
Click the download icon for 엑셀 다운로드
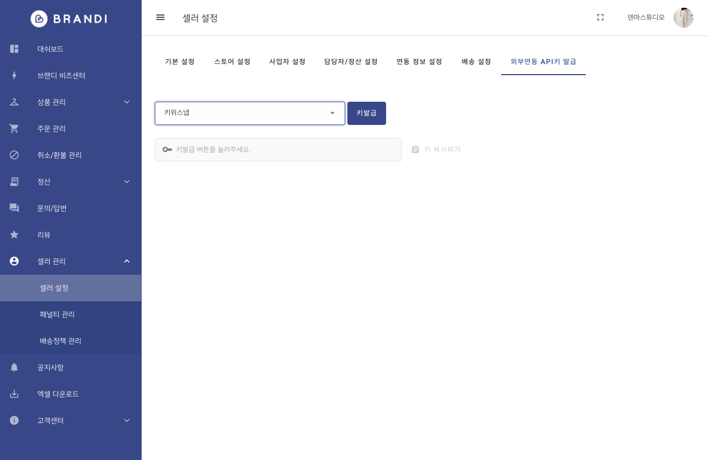[14, 394]
